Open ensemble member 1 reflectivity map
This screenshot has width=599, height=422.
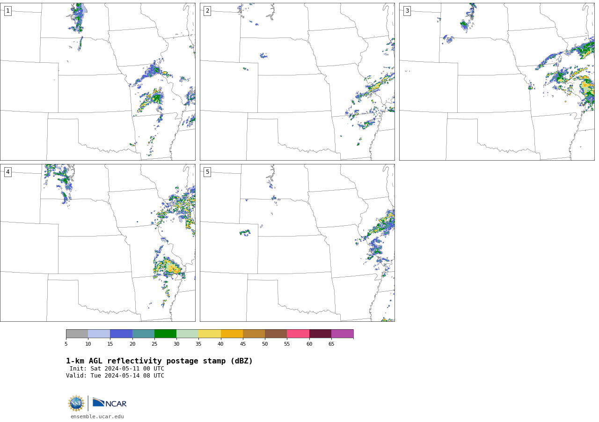tap(98, 81)
